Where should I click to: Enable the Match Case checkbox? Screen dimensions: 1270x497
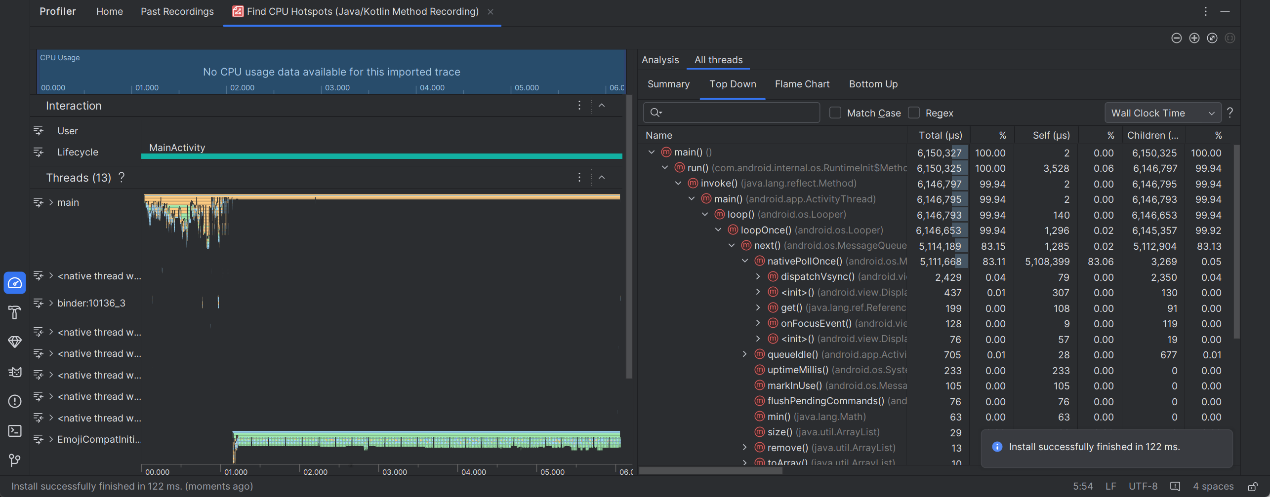click(x=835, y=113)
